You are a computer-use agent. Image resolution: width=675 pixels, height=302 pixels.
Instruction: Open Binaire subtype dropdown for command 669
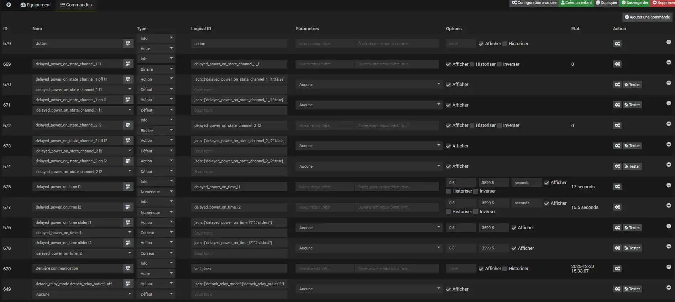click(156, 69)
